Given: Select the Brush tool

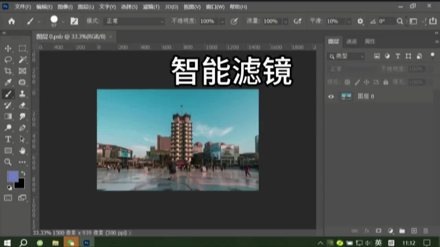Looking at the screenshot, I should coord(8,94).
